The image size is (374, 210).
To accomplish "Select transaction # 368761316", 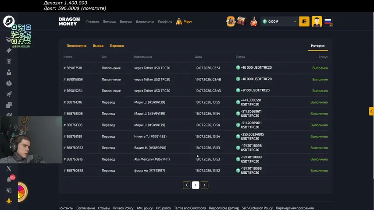I will [x=73, y=102].
